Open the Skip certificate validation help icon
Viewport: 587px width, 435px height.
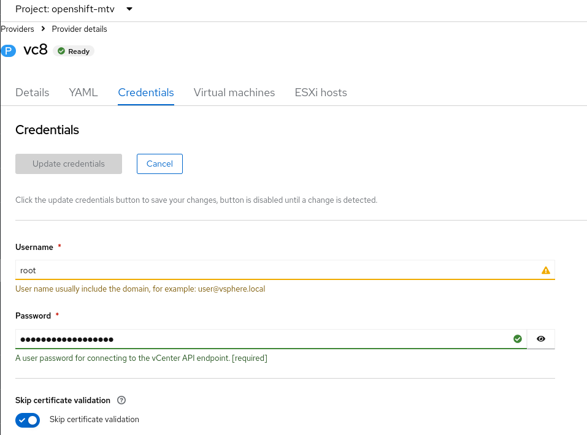click(121, 400)
